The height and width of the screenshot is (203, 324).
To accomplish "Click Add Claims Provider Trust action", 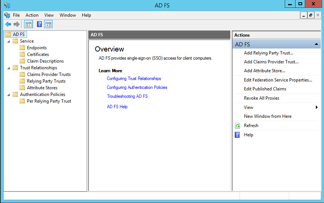I will (271, 62).
